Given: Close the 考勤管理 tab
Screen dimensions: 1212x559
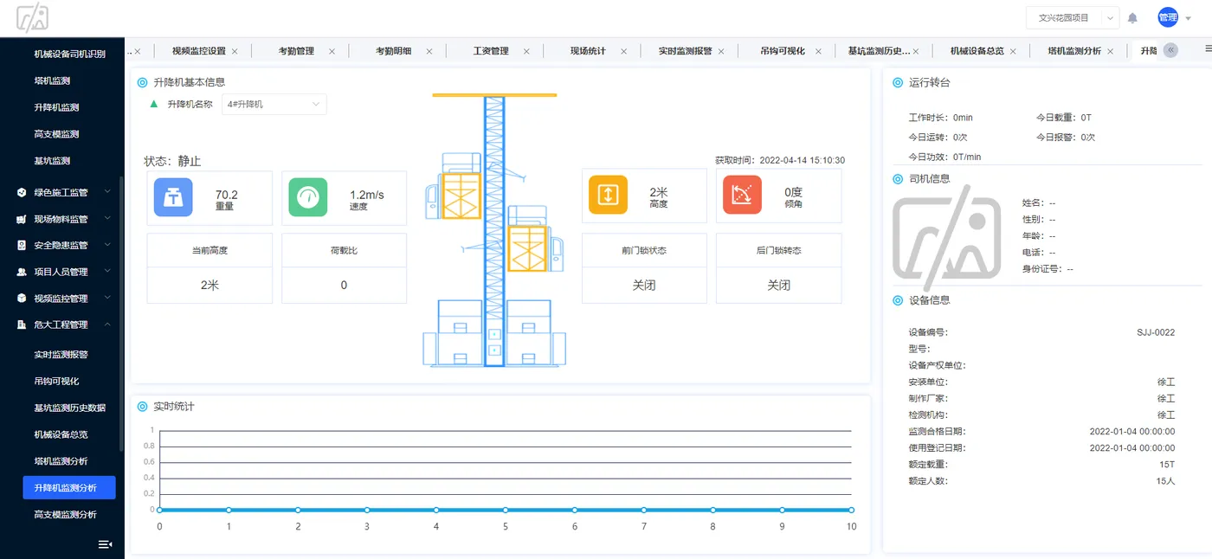Looking at the screenshot, I should coord(332,51).
